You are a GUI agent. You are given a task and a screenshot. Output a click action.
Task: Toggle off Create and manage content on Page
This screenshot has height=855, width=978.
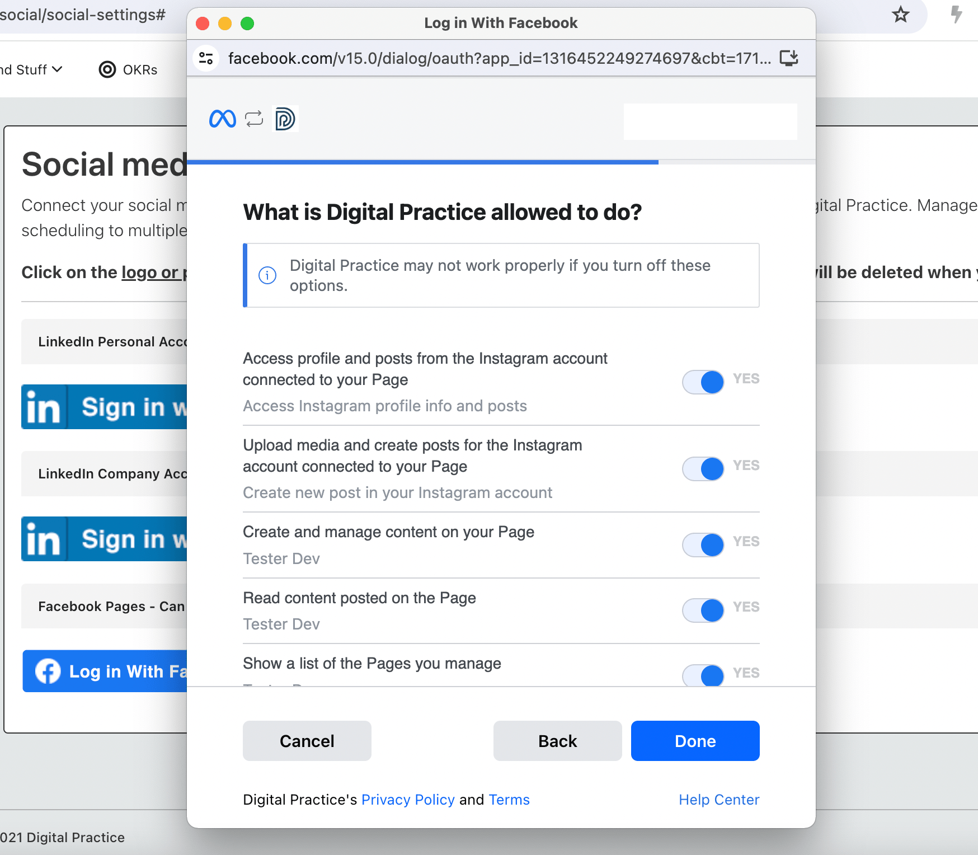click(x=703, y=544)
